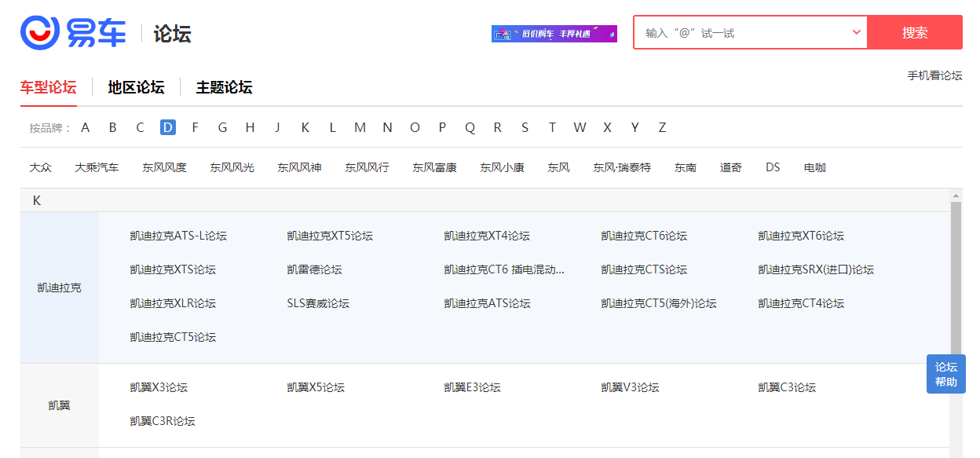980x458 pixels.
Task: Switch to the 主题论坛 tab
Action: coord(224,87)
